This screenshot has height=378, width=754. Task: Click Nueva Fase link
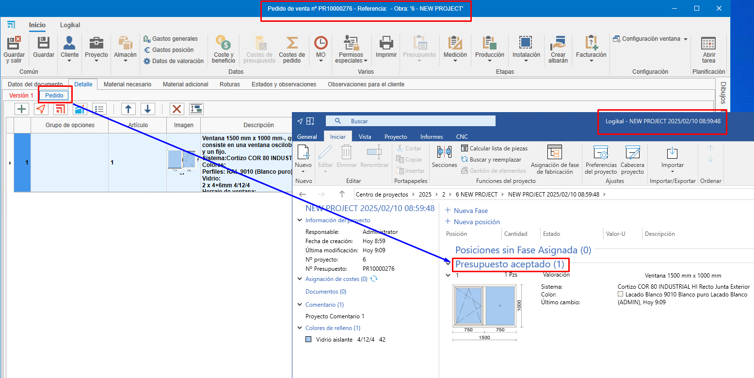tap(466, 211)
